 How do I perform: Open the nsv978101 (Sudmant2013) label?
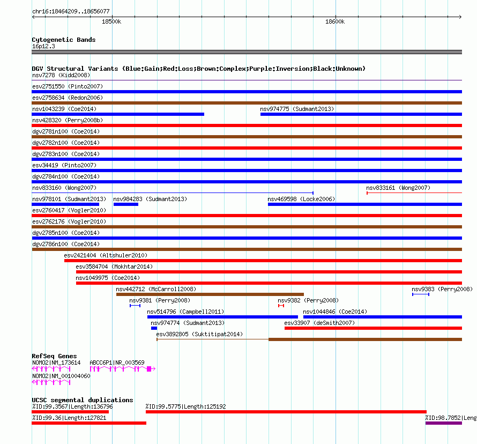click(x=69, y=199)
